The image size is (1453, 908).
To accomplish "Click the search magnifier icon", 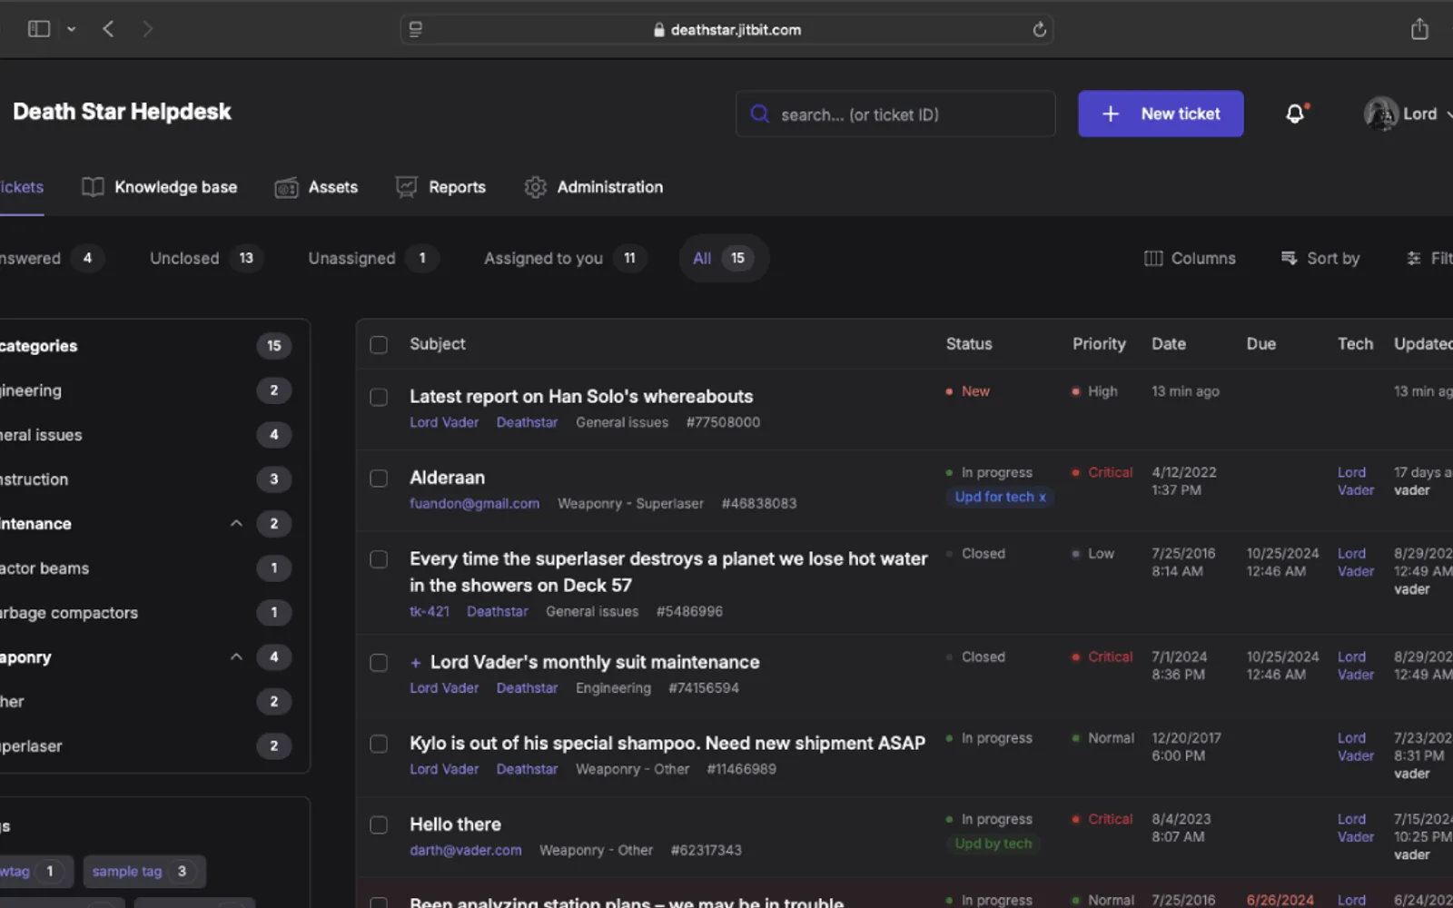I will tap(759, 113).
